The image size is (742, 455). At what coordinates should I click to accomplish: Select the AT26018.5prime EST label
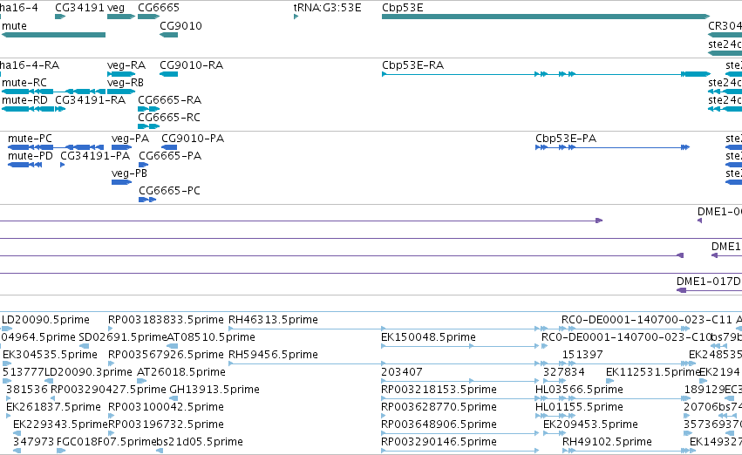pyautogui.click(x=180, y=372)
